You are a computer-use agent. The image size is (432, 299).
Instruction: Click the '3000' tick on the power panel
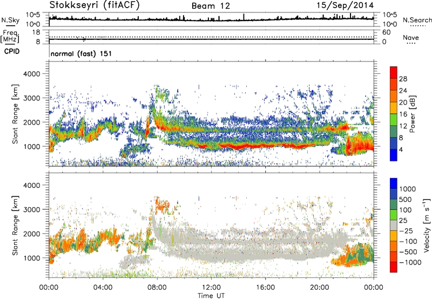(x=32, y=98)
